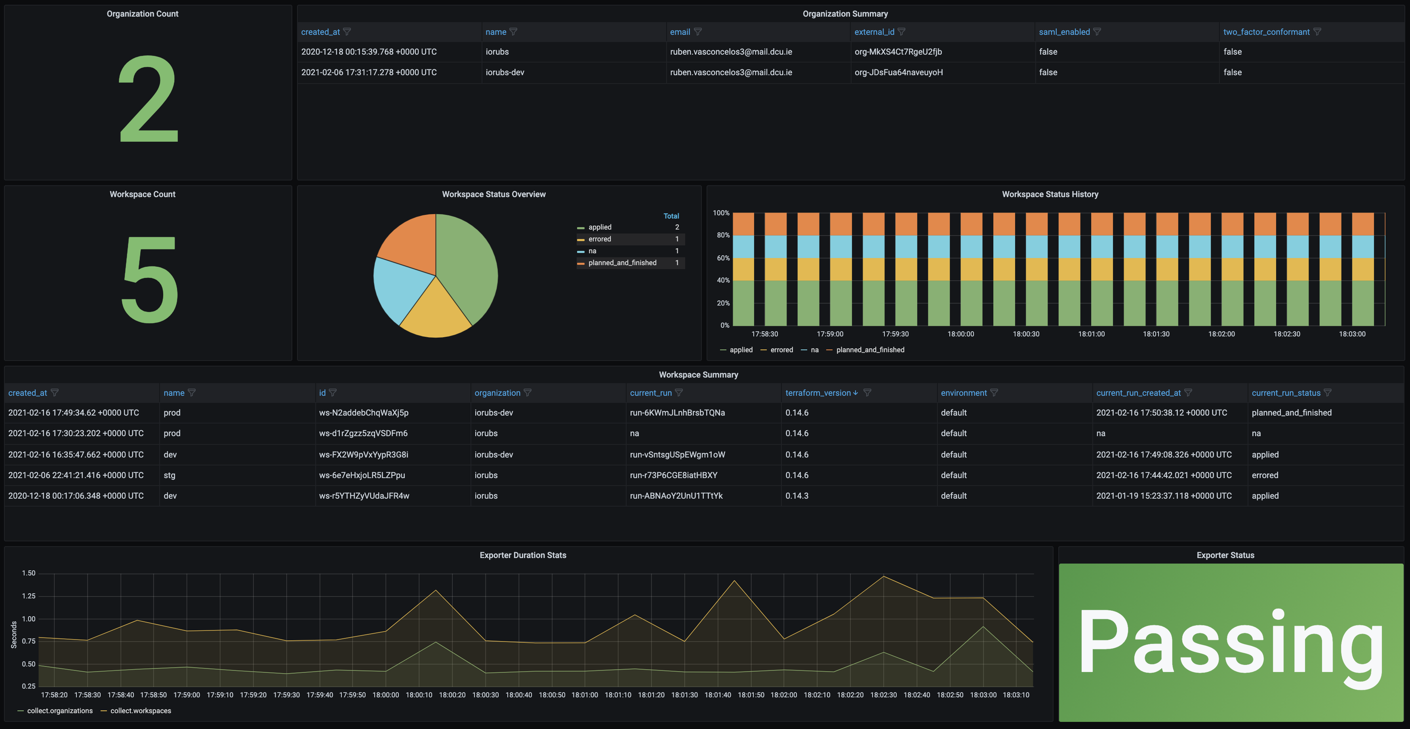
Task: Filter by the environment column
Action: coord(994,393)
